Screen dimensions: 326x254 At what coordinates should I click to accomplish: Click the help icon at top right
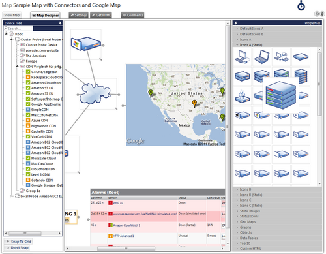[301, 7]
